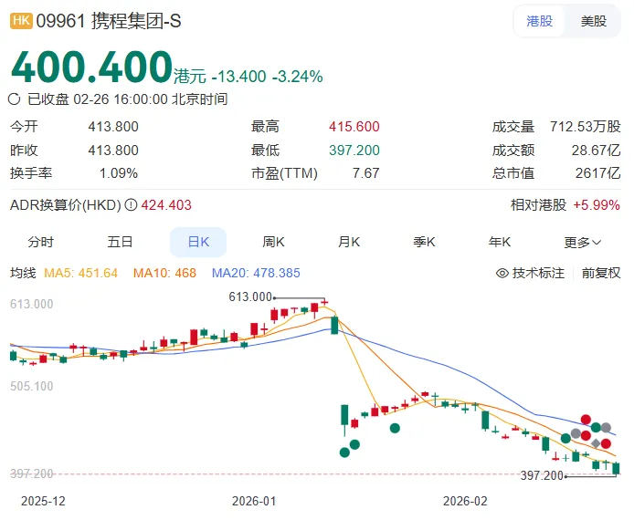Click the 总市值 value 2617亿
This screenshot has width=634, height=520.
tap(598, 173)
